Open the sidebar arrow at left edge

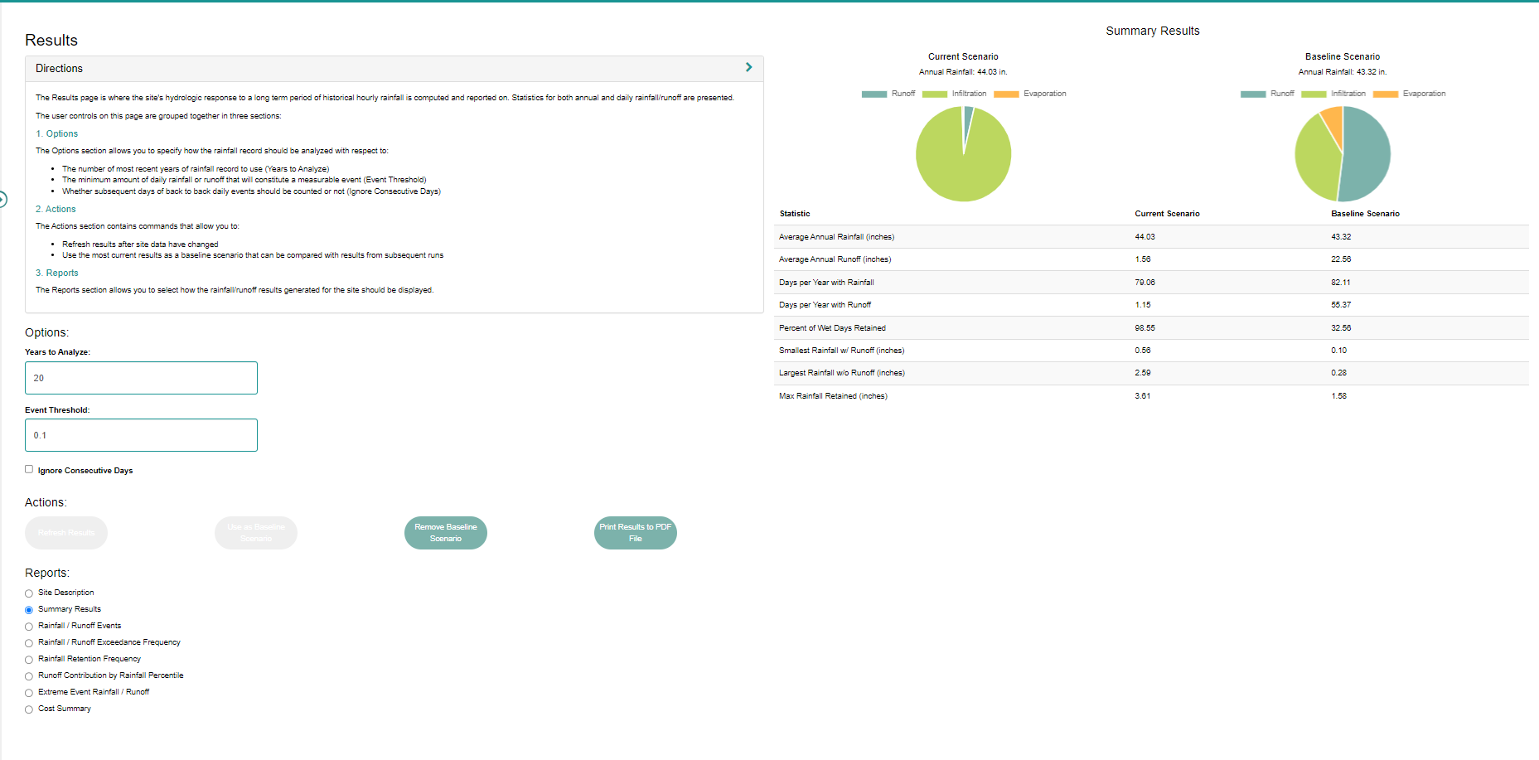[2, 200]
